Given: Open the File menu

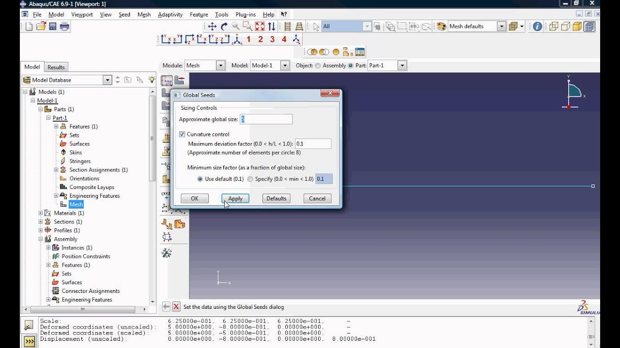Looking at the screenshot, I should click(37, 14).
